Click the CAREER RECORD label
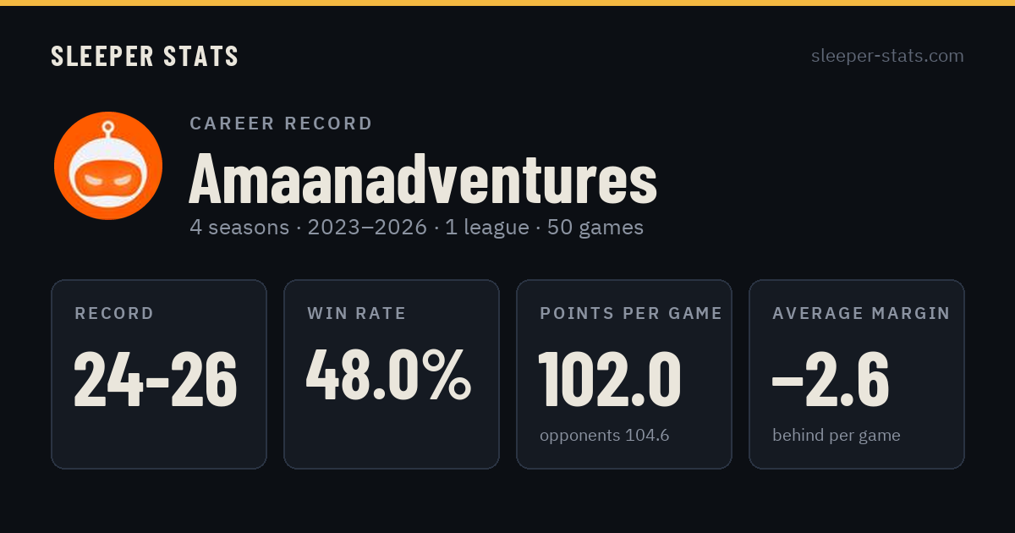Image resolution: width=1015 pixels, height=533 pixels. pos(282,124)
